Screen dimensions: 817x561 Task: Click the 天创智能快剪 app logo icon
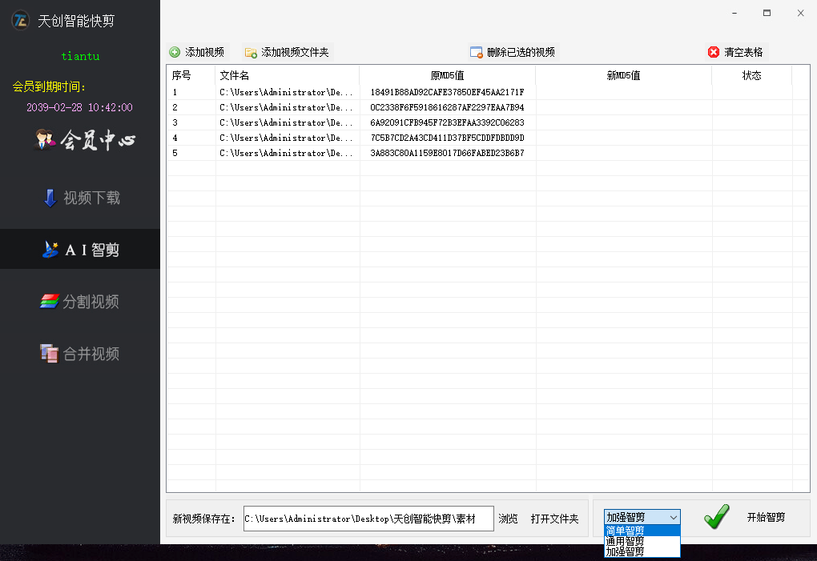tap(20, 20)
